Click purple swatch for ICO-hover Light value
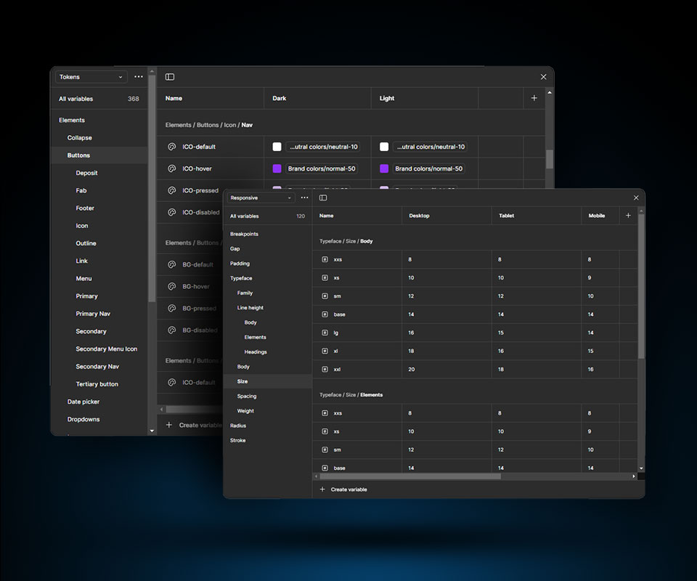 pos(384,168)
